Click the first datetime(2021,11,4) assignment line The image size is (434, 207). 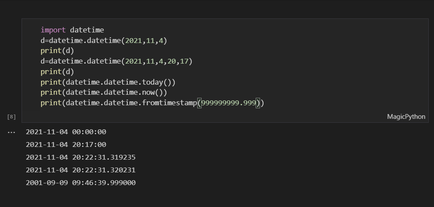(x=104, y=41)
